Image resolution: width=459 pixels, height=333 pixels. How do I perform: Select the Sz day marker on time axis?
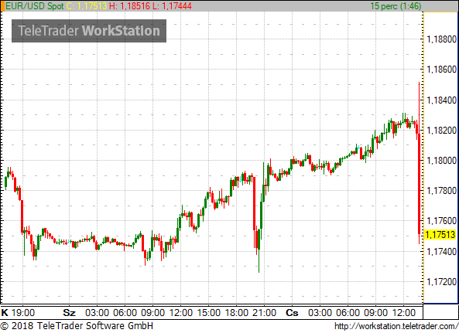(x=70, y=313)
